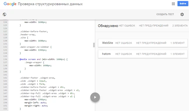The height and width of the screenshot is (111, 189).
Task: Click СОЗДАТЬ ТЕСТ button
Action: 165,14
